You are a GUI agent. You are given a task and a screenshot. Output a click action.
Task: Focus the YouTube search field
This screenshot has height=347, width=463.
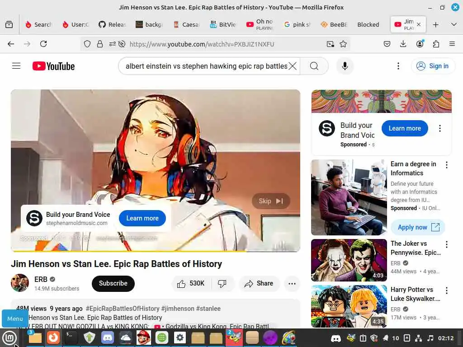[x=206, y=66]
